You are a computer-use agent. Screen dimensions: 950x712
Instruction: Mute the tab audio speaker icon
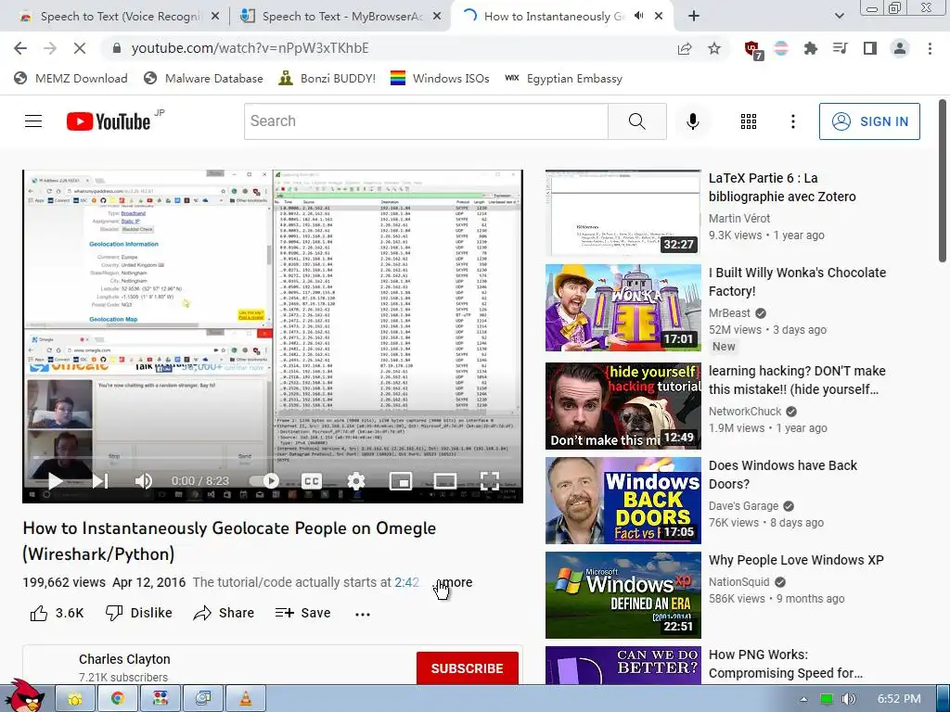click(638, 17)
